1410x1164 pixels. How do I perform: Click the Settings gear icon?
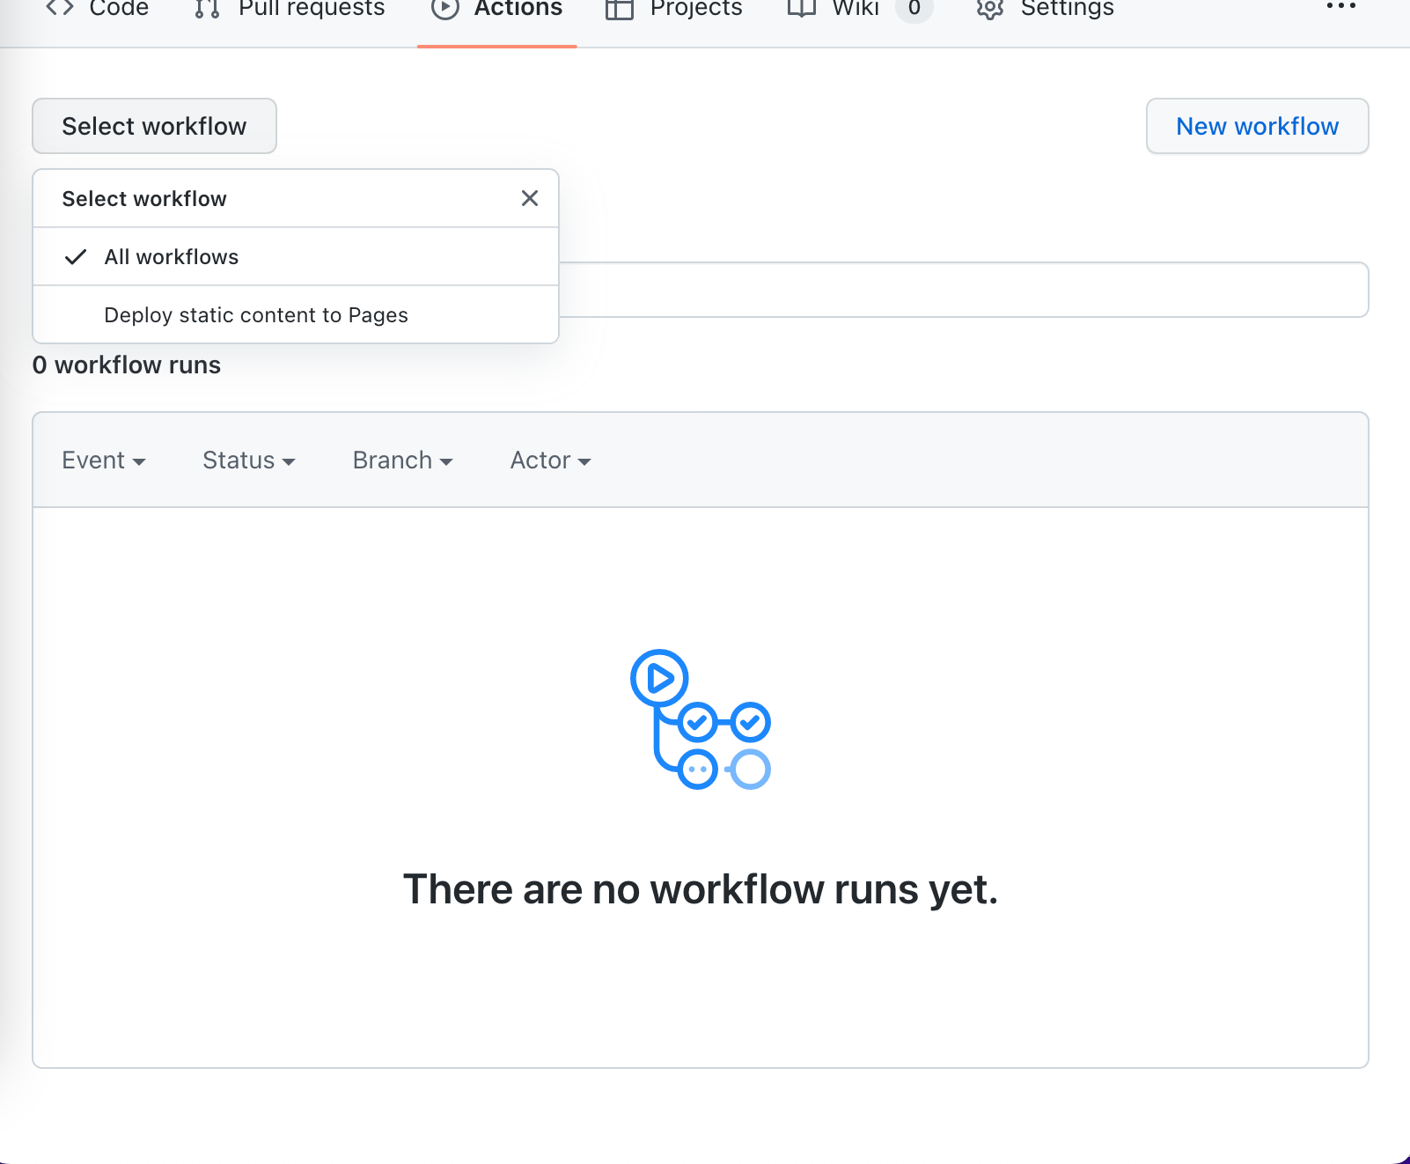coord(989,9)
